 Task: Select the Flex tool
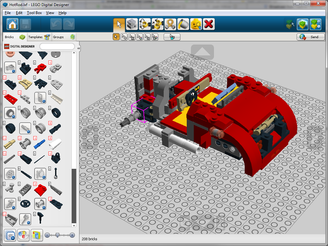point(170,24)
